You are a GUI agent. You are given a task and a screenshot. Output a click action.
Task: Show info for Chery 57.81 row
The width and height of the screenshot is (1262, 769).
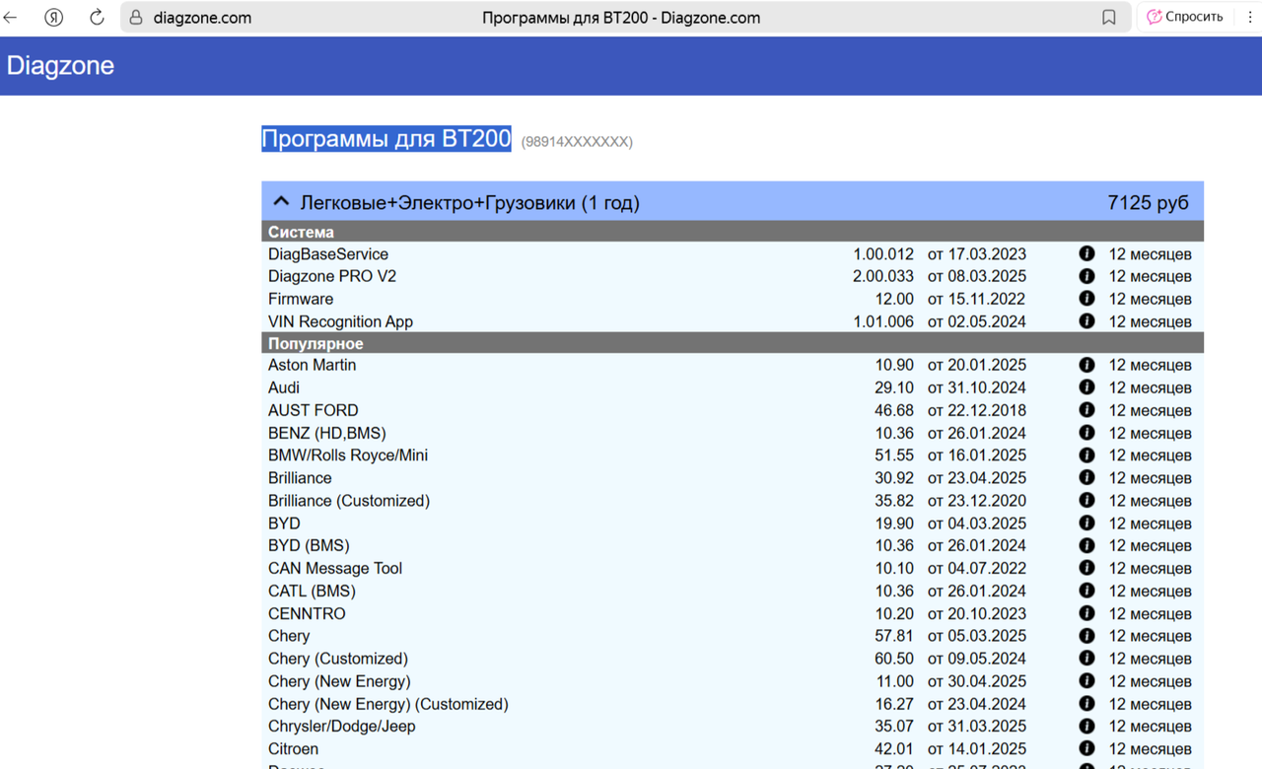pos(1087,636)
